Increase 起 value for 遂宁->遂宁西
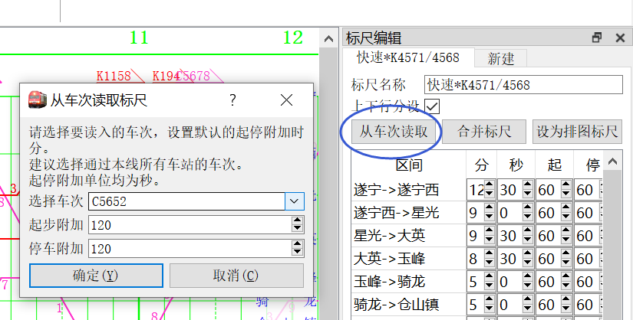Screen dimensions: 633x320 (x=566, y=185)
